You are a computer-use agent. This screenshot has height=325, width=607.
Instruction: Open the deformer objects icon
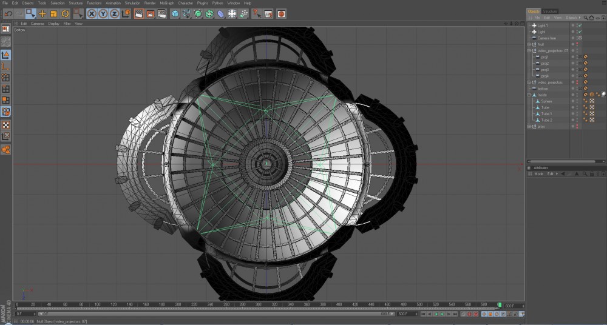[x=221, y=14]
